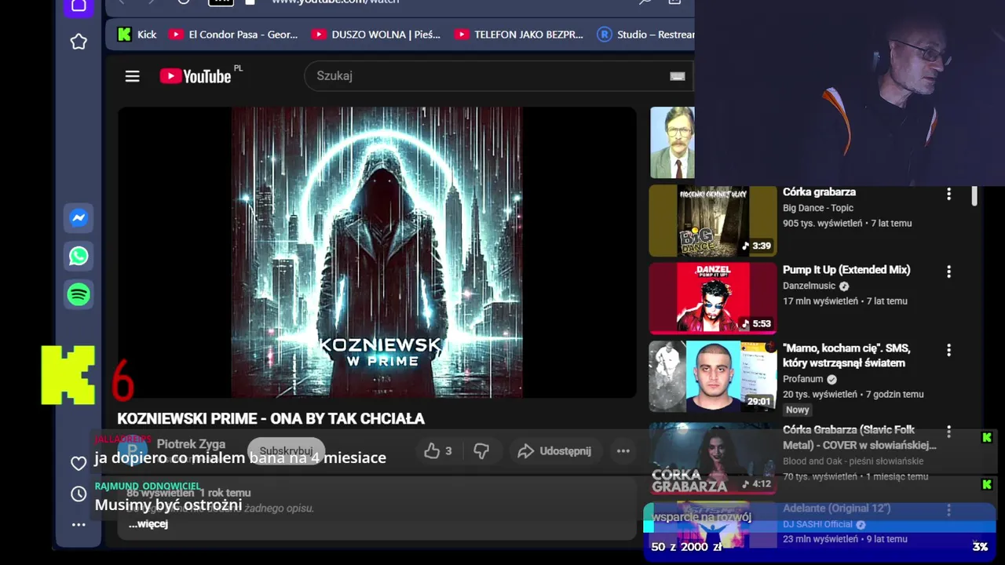Open options menu for Mamo, kocham cię video

coord(948,350)
